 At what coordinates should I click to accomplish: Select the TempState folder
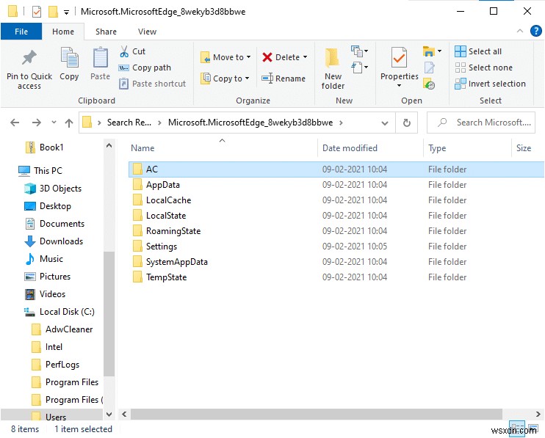[336, 277]
